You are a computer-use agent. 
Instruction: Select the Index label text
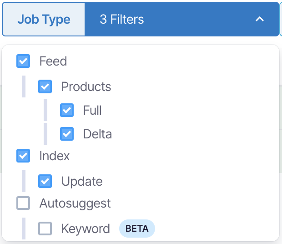coord(55,156)
